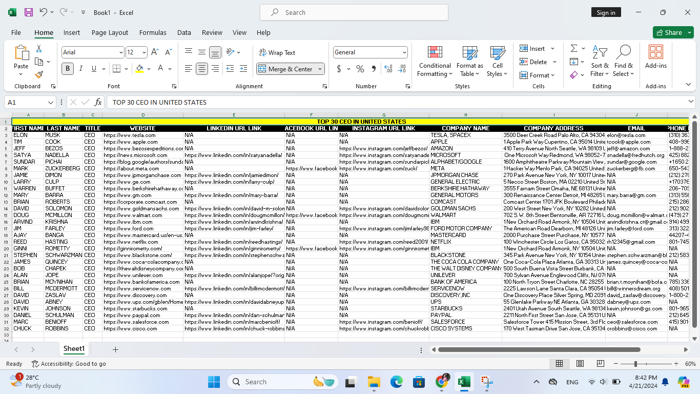
Task: Open the Find & Select dropdown
Action: point(624,61)
